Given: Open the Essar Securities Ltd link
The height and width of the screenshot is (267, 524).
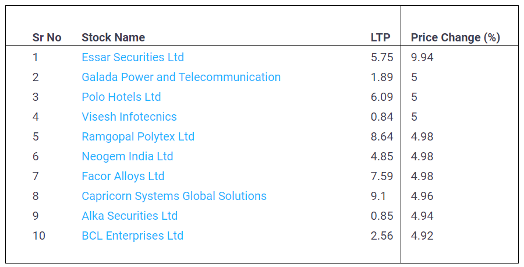Looking at the screenshot, I should [x=133, y=57].
